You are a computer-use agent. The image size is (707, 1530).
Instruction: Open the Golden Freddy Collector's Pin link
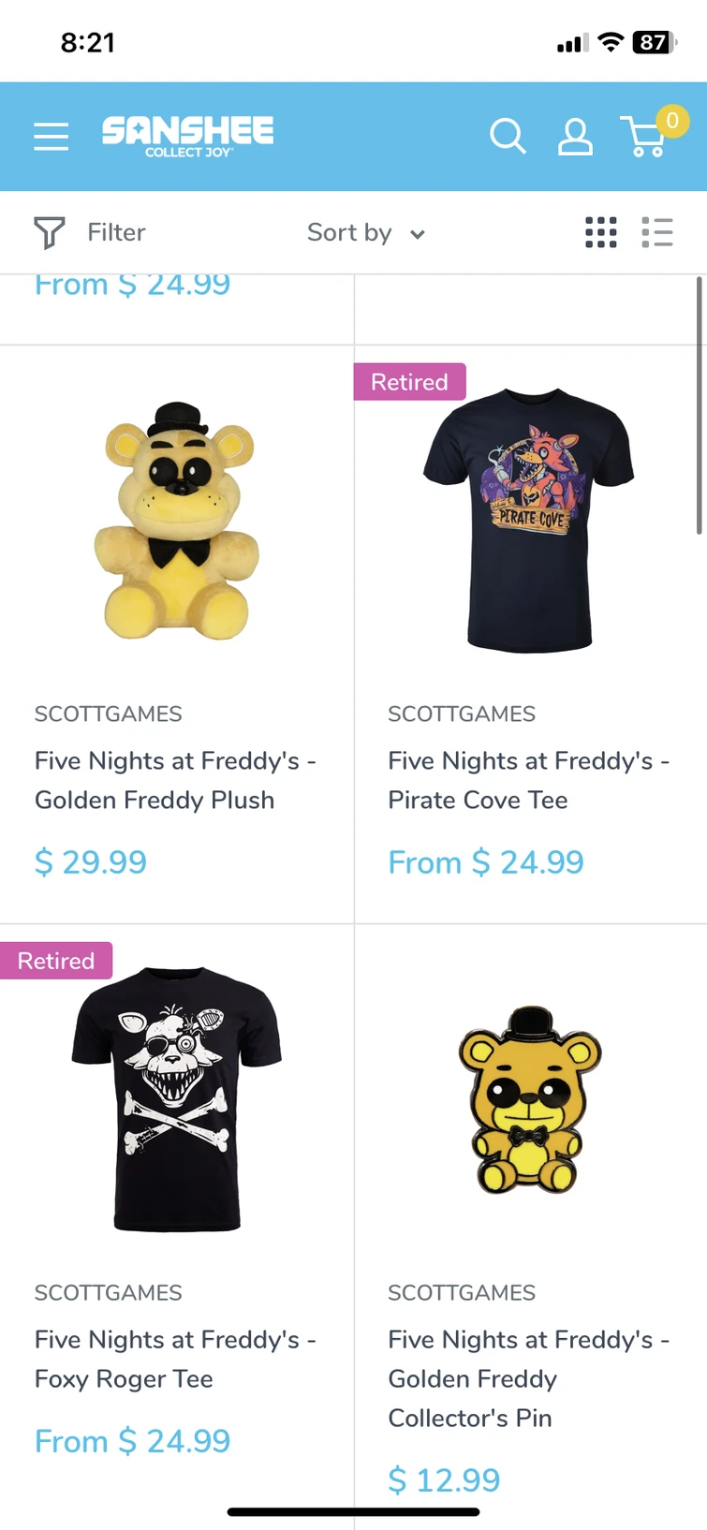tap(528, 1378)
